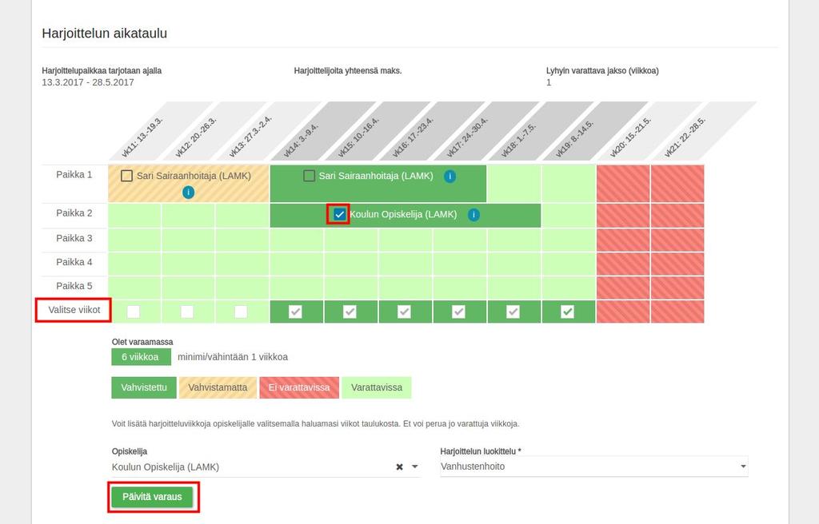Click the Vahvistamatta legend box
The image size is (819, 524).
click(x=218, y=387)
